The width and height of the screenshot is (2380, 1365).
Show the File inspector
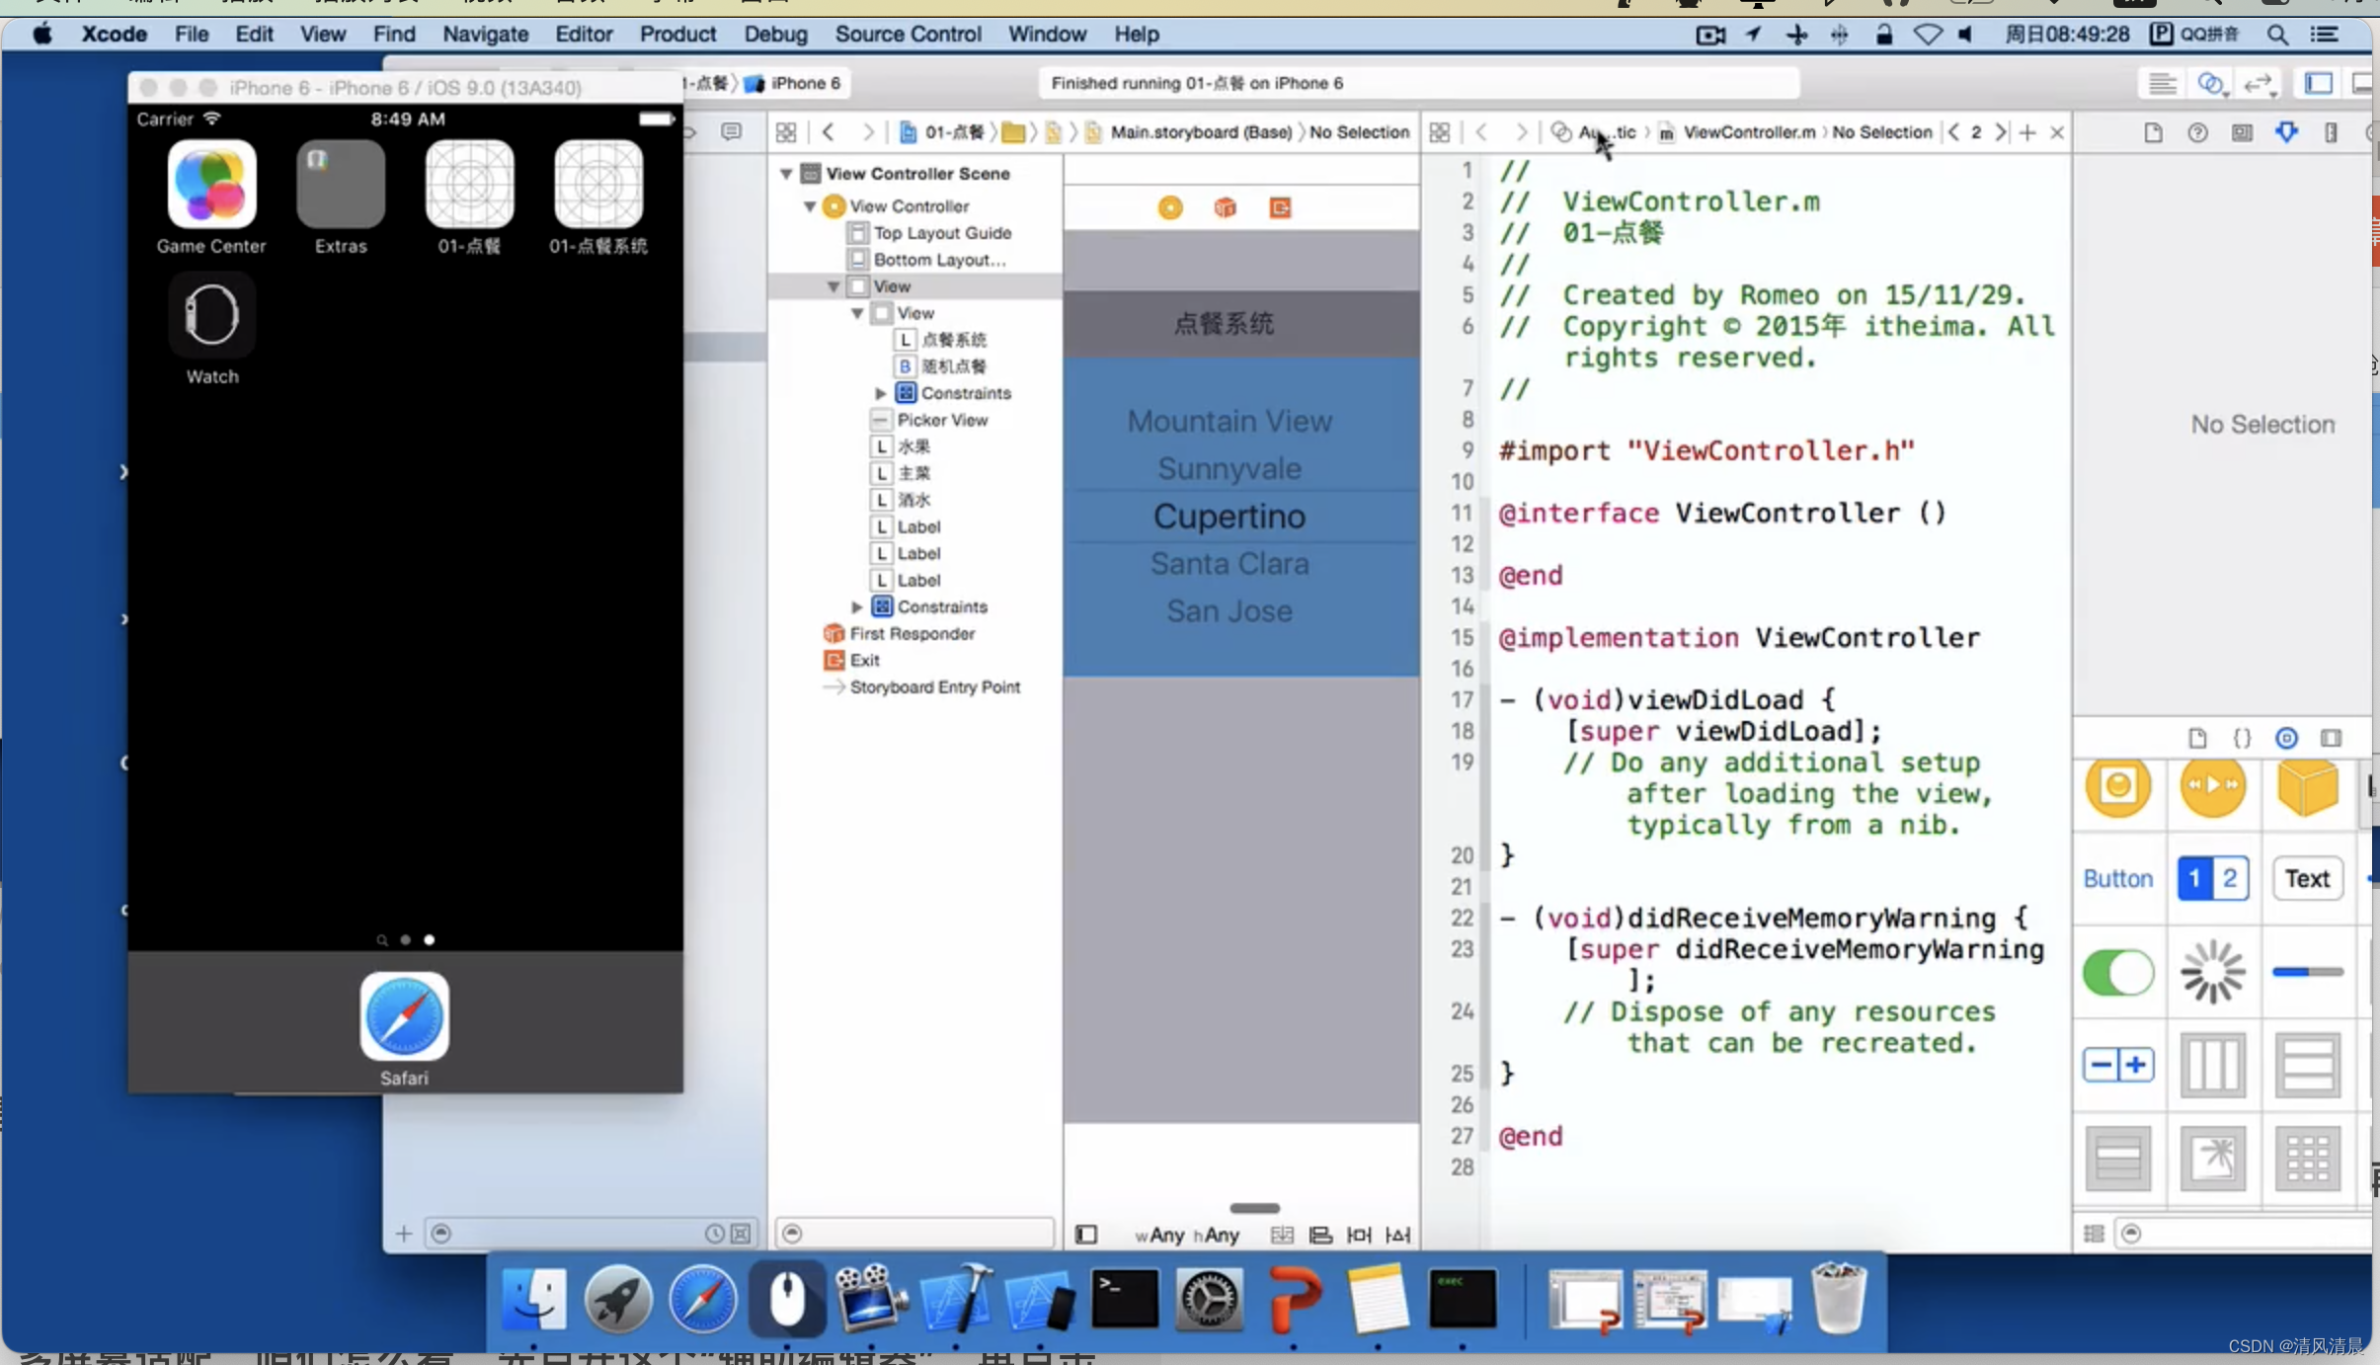tap(2153, 132)
